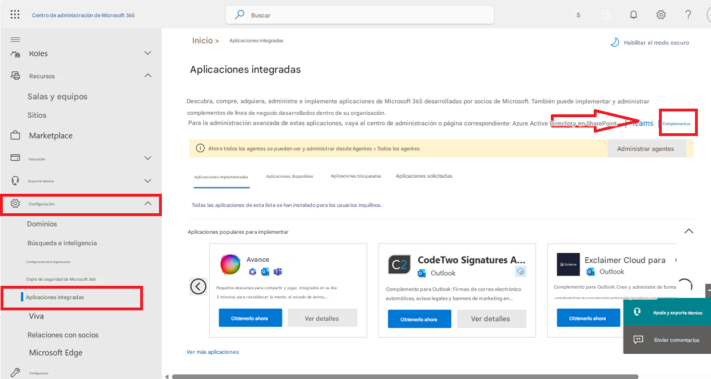This screenshot has width=711, height=379.
Task: Click the Roles icon in the sidebar
Action: tap(15, 53)
